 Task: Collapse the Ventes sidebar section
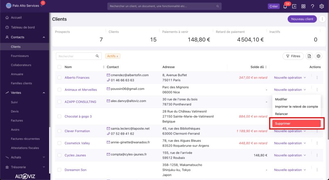(44, 93)
